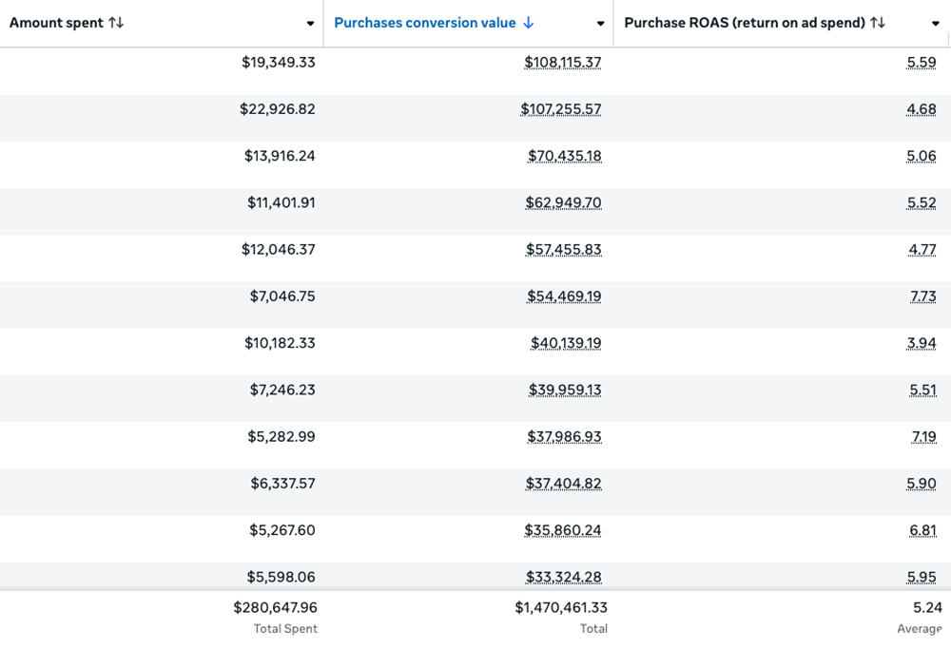Open the $108,115.37 conversion value link
The image size is (951, 648).
pyautogui.click(x=562, y=63)
